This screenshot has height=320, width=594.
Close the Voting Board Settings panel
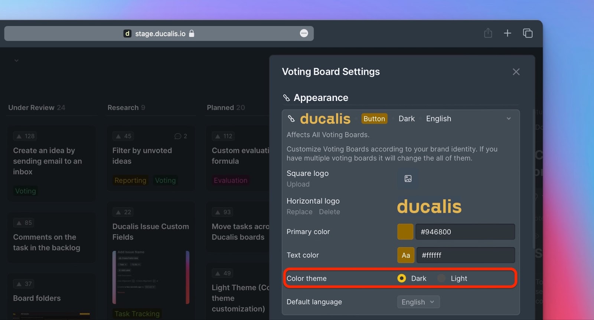coord(516,72)
